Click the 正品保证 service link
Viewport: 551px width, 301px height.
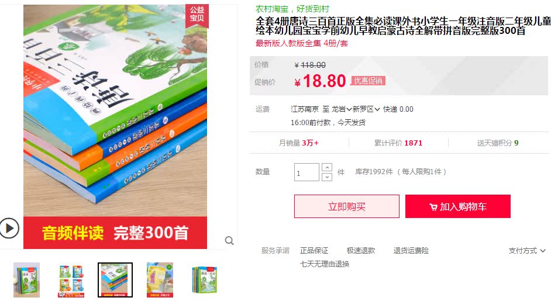click(314, 250)
